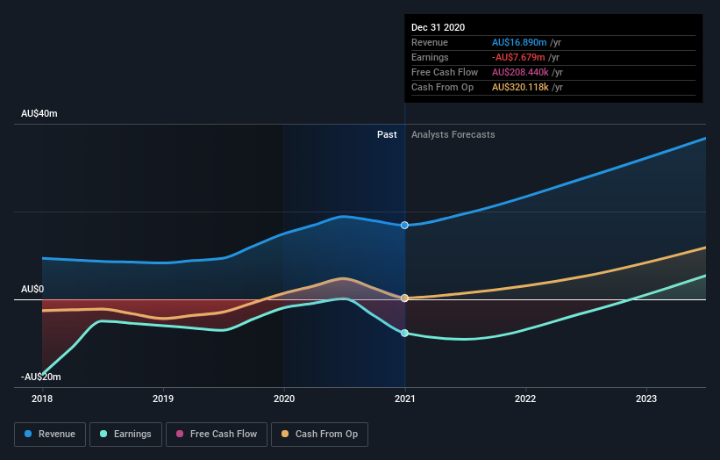Click the Revenue data point at 2021
The width and height of the screenshot is (720, 460).
point(404,226)
